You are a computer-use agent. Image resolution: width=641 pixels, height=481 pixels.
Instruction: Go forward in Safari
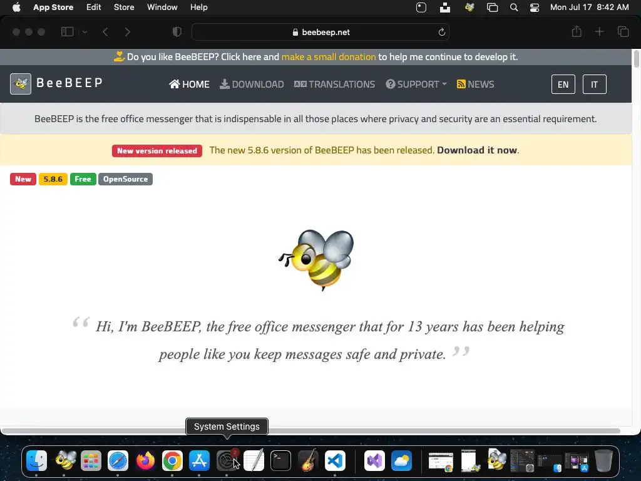(127, 32)
